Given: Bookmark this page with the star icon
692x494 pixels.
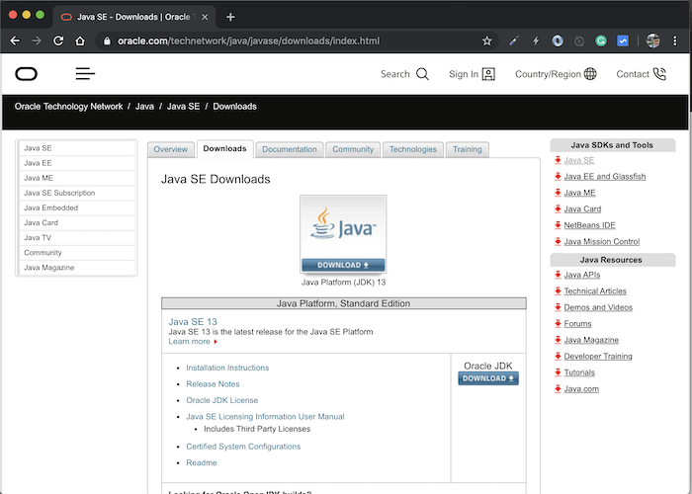Looking at the screenshot, I should coord(486,41).
